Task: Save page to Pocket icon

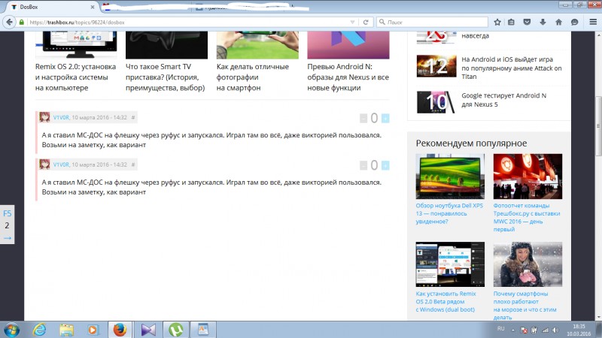Action: coord(528,23)
